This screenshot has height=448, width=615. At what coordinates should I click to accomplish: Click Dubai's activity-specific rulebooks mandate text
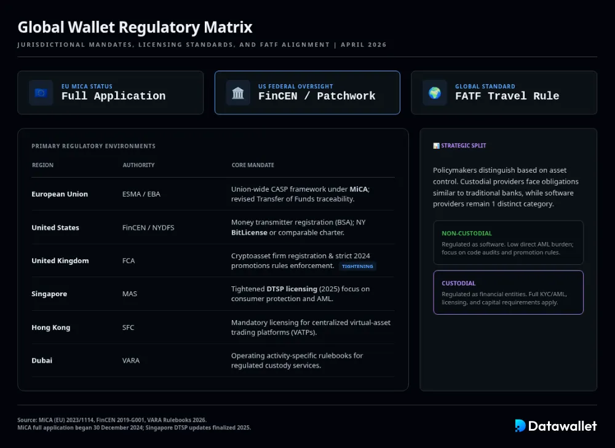coord(297,361)
